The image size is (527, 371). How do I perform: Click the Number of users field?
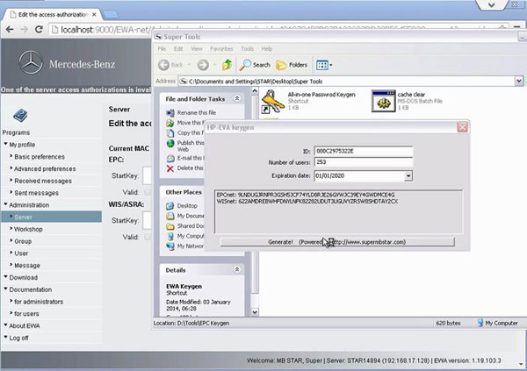(x=364, y=162)
